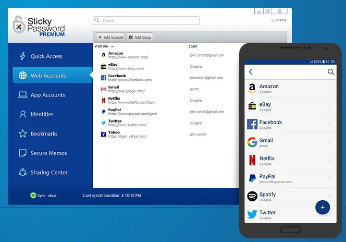Tap the Netflix logo on phone
This screenshot has height=242, width=346.
tap(252, 160)
